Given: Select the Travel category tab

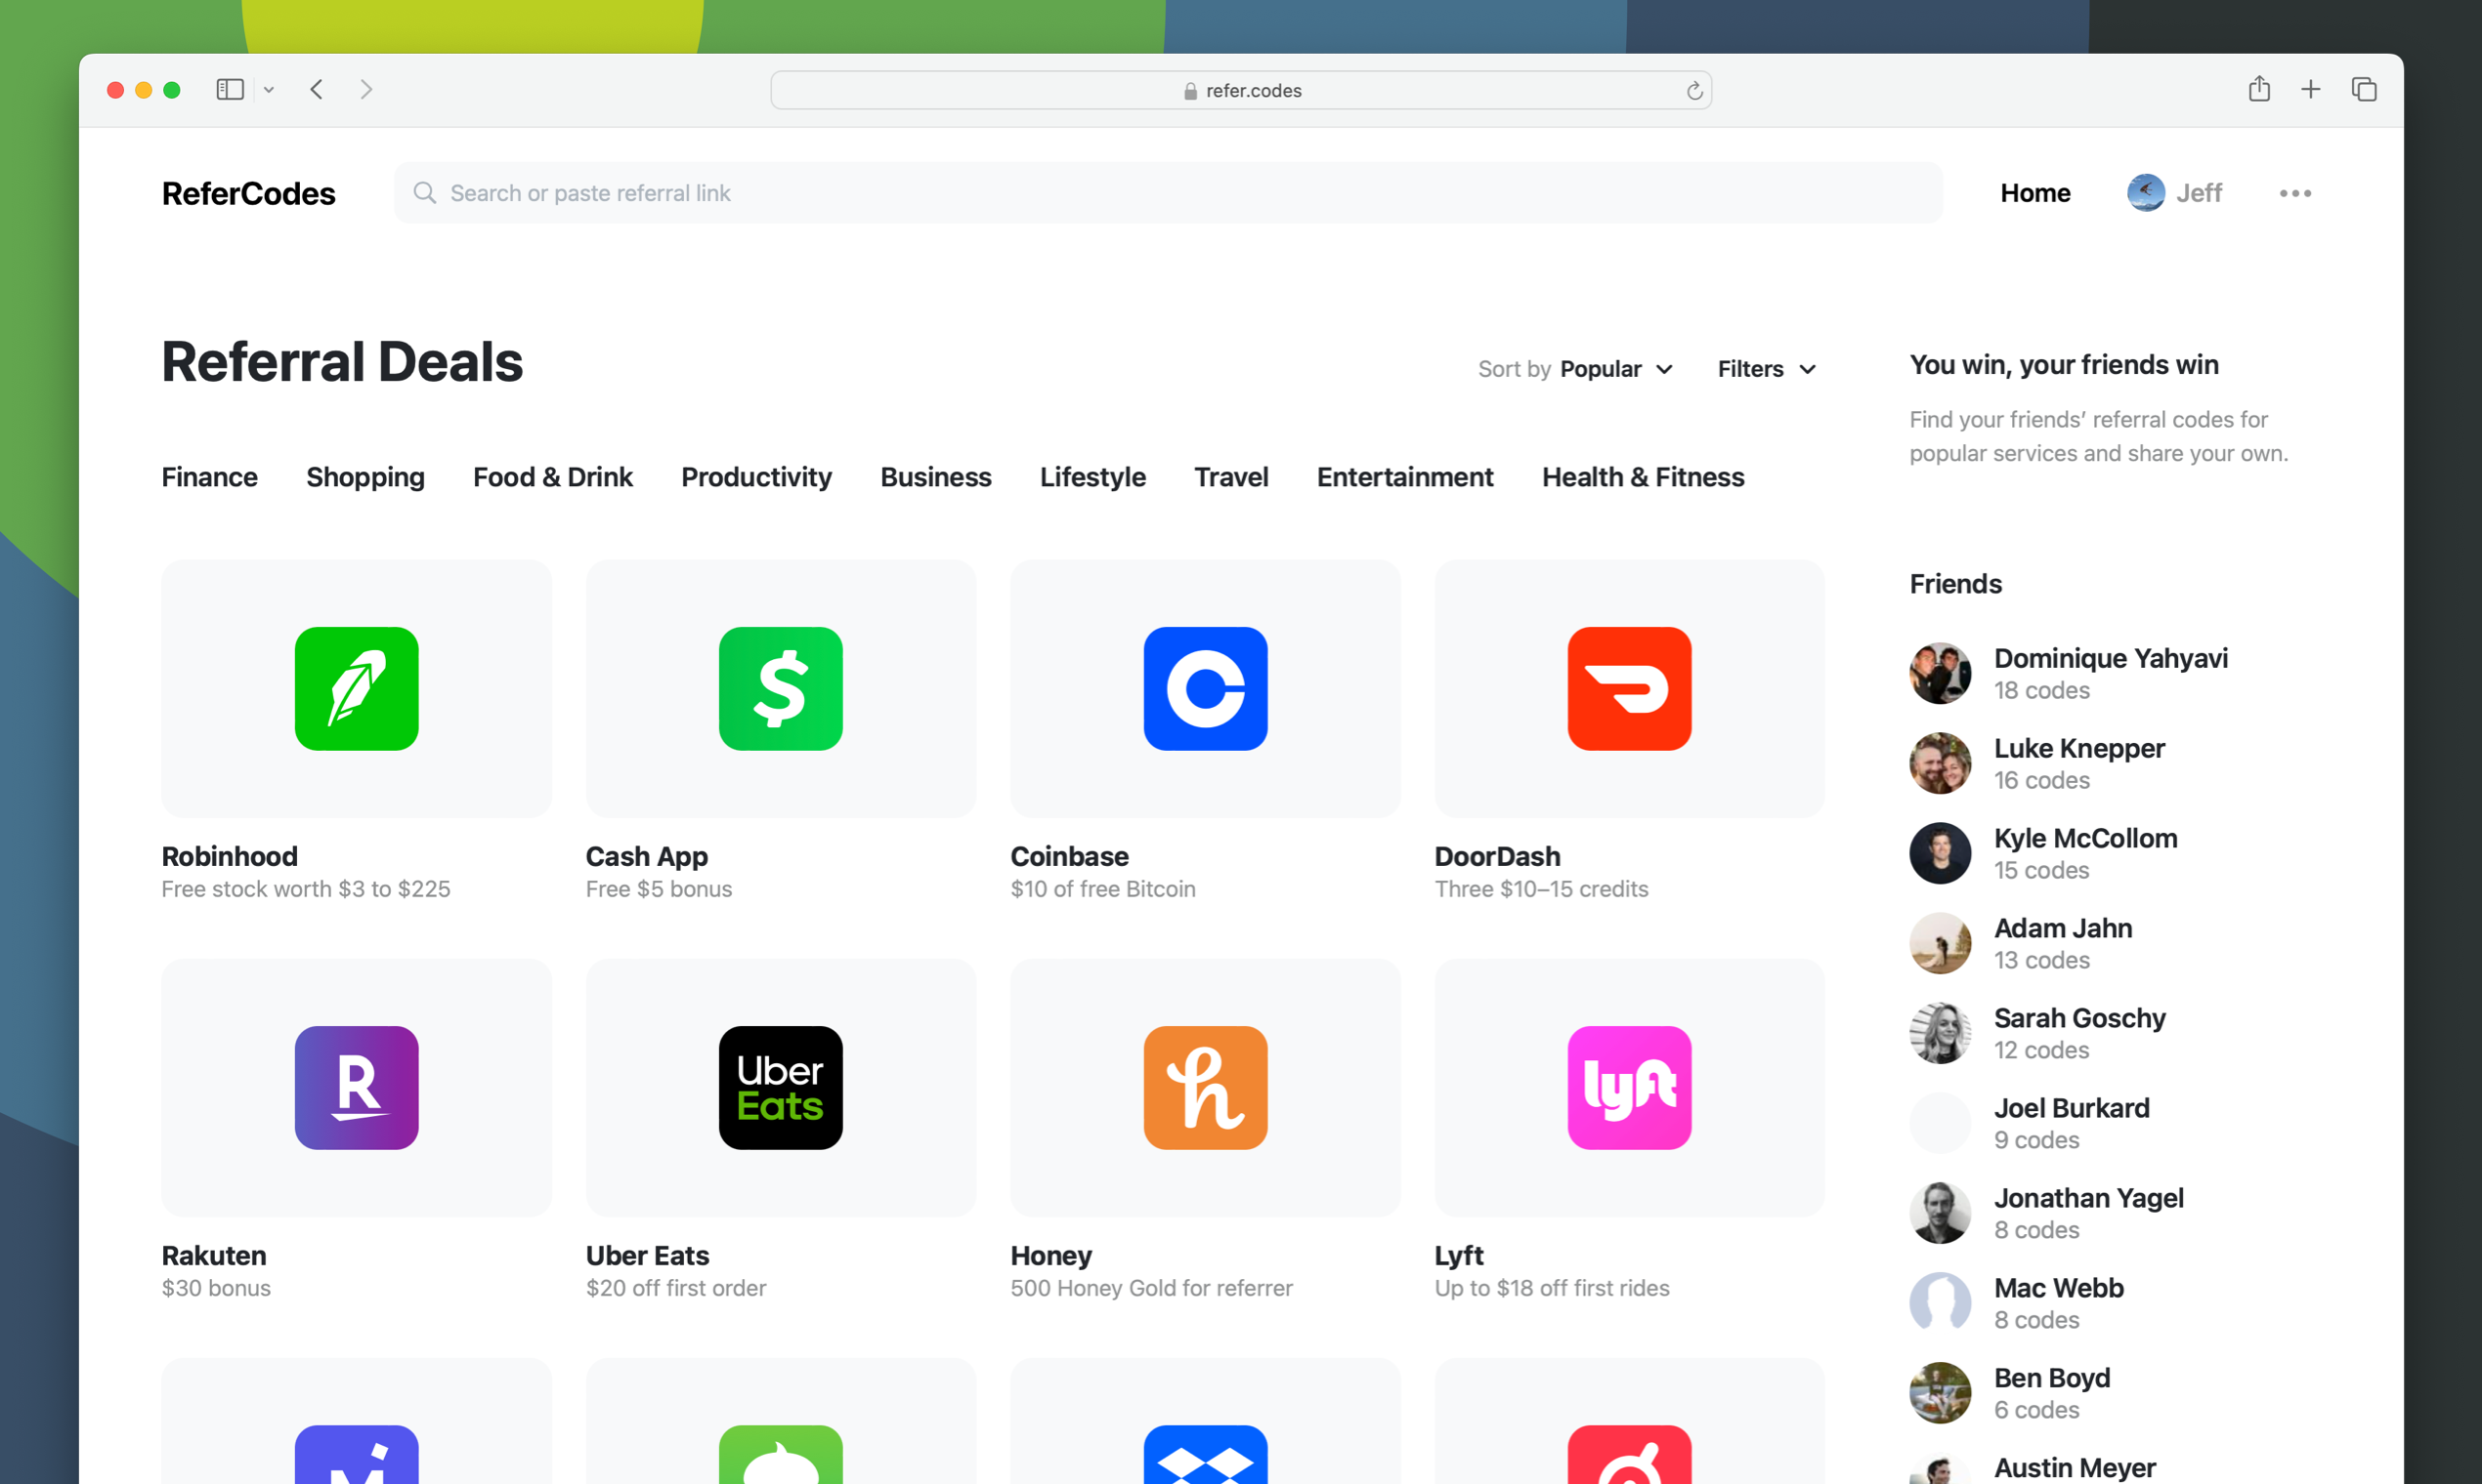Looking at the screenshot, I should pyautogui.click(x=1230, y=477).
